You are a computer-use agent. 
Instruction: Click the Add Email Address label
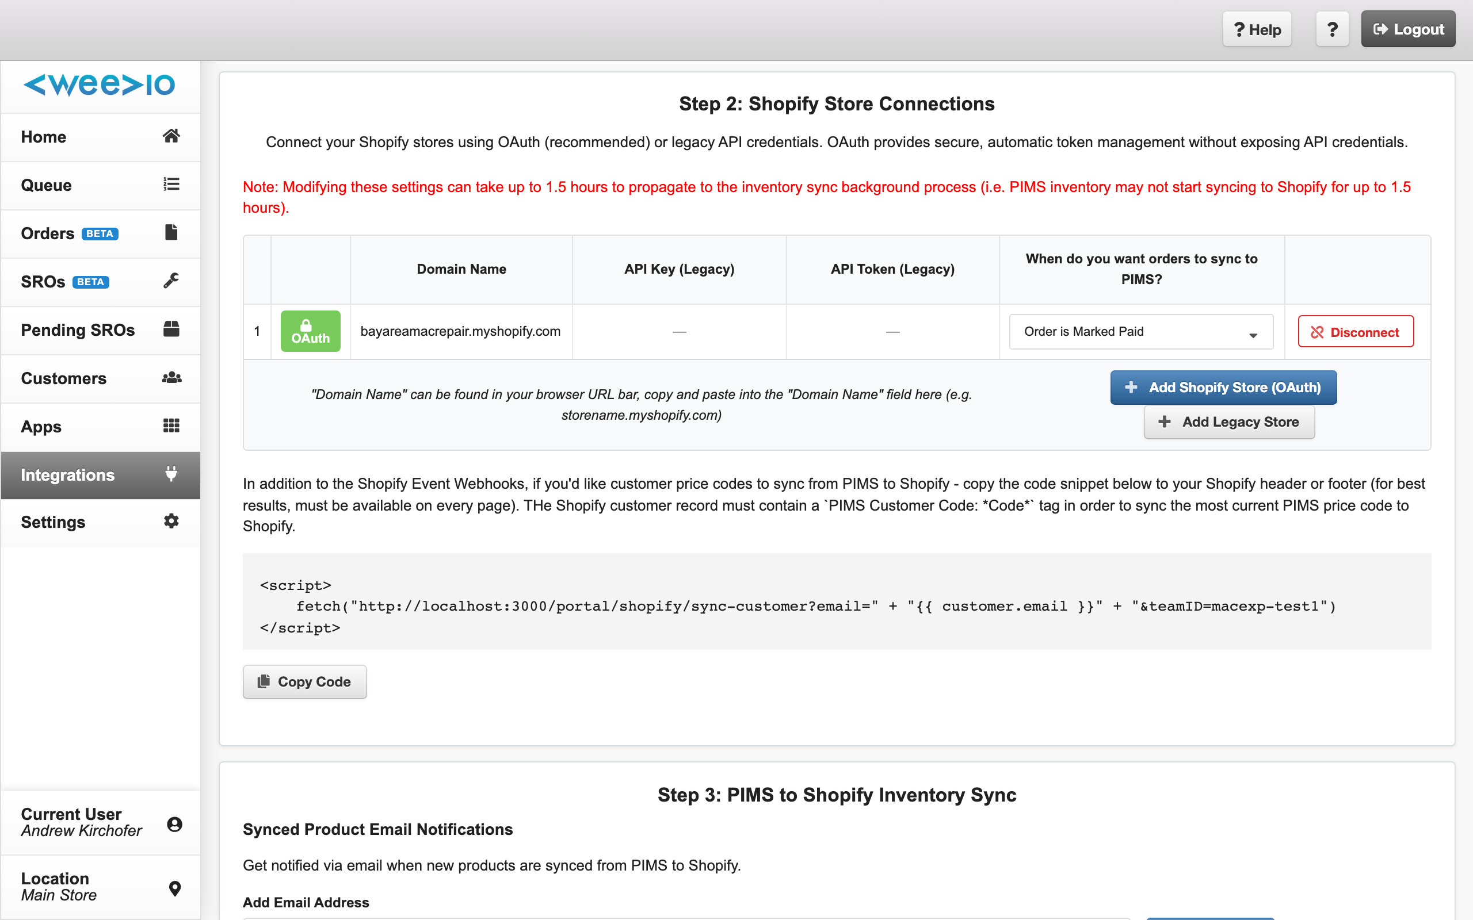pos(306,902)
